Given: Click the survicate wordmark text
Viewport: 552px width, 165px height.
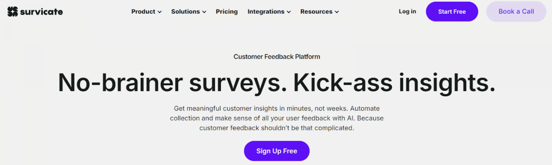Looking at the screenshot, I should (x=41, y=11).
